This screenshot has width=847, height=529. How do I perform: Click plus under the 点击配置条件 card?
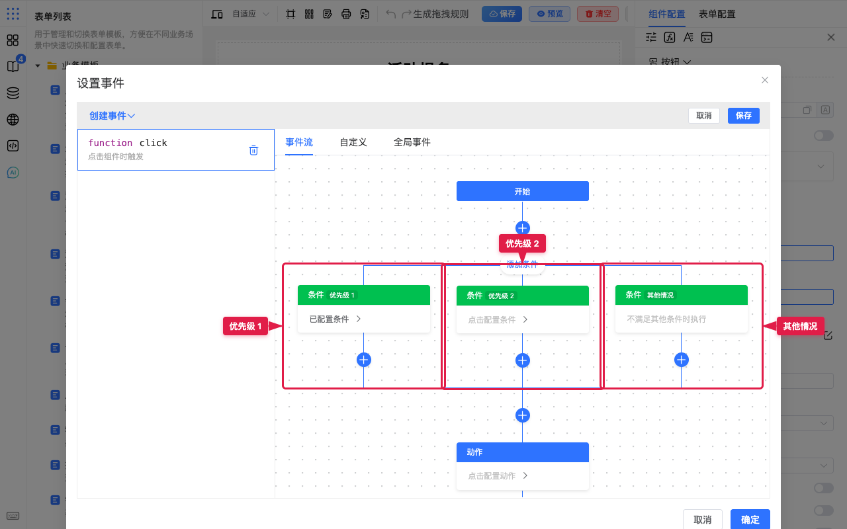523,360
